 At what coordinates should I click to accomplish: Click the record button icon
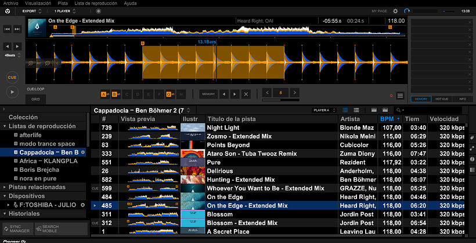coord(98,11)
